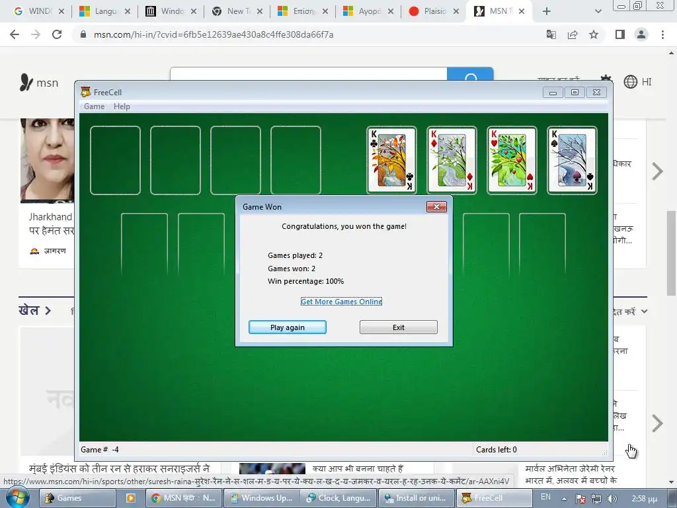Viewport: 677px width, 508px height.
Task: Open the volume tray icon
Action: [x=612, y=499]
